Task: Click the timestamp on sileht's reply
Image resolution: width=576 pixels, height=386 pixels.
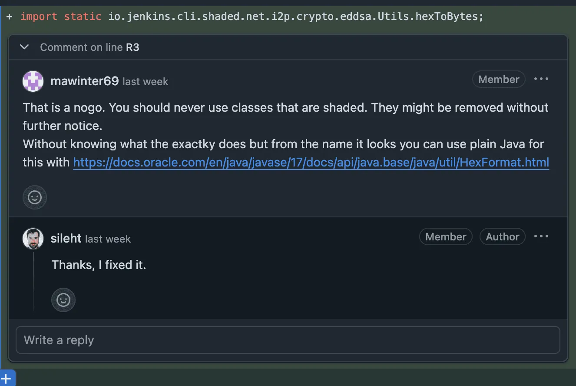Action: point(108,239)
